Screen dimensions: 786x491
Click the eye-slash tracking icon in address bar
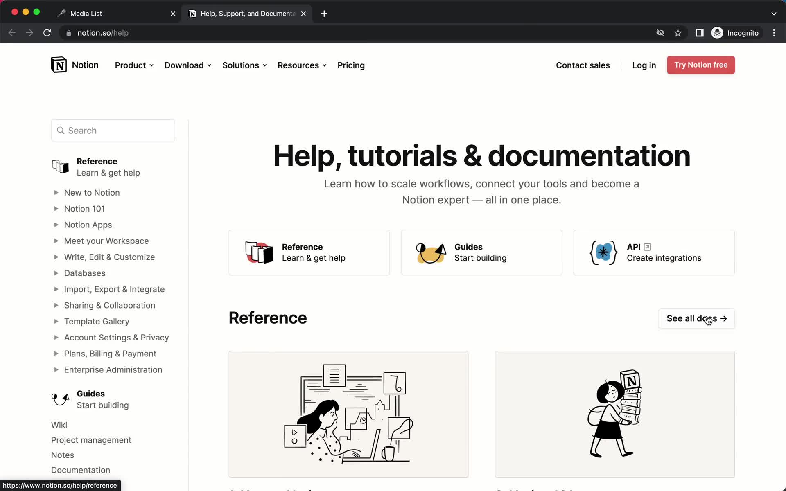coord(660,33)
